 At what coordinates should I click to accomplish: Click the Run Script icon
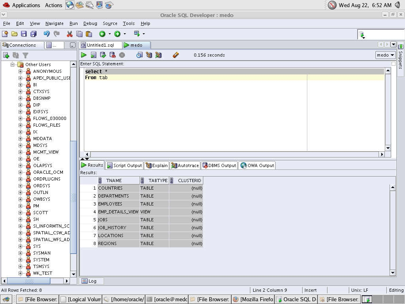click(x=93, y=55)
